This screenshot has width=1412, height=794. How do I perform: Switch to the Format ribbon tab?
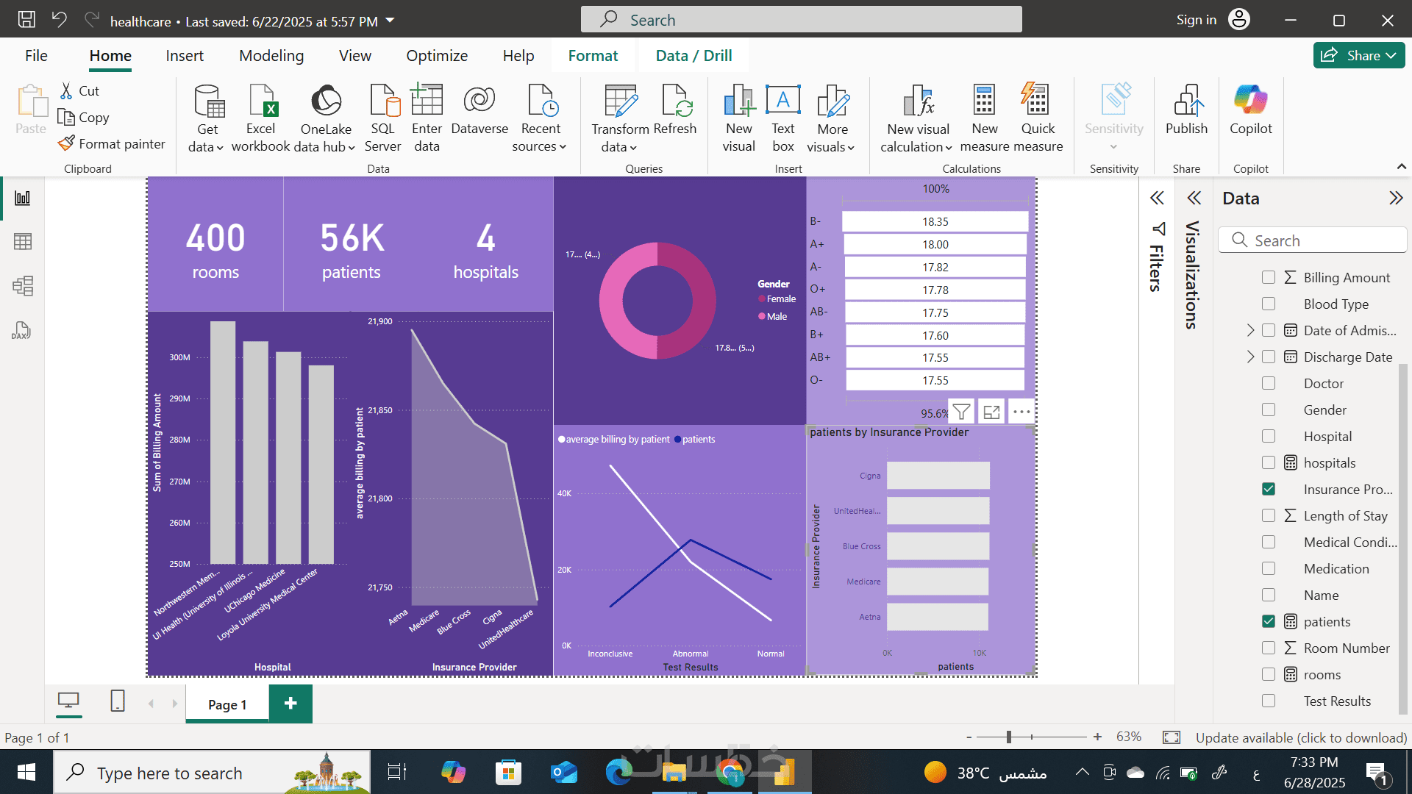tap(593, 56)
